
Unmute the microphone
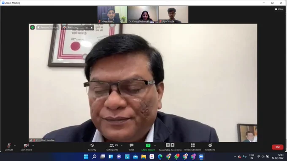(9, 147)
